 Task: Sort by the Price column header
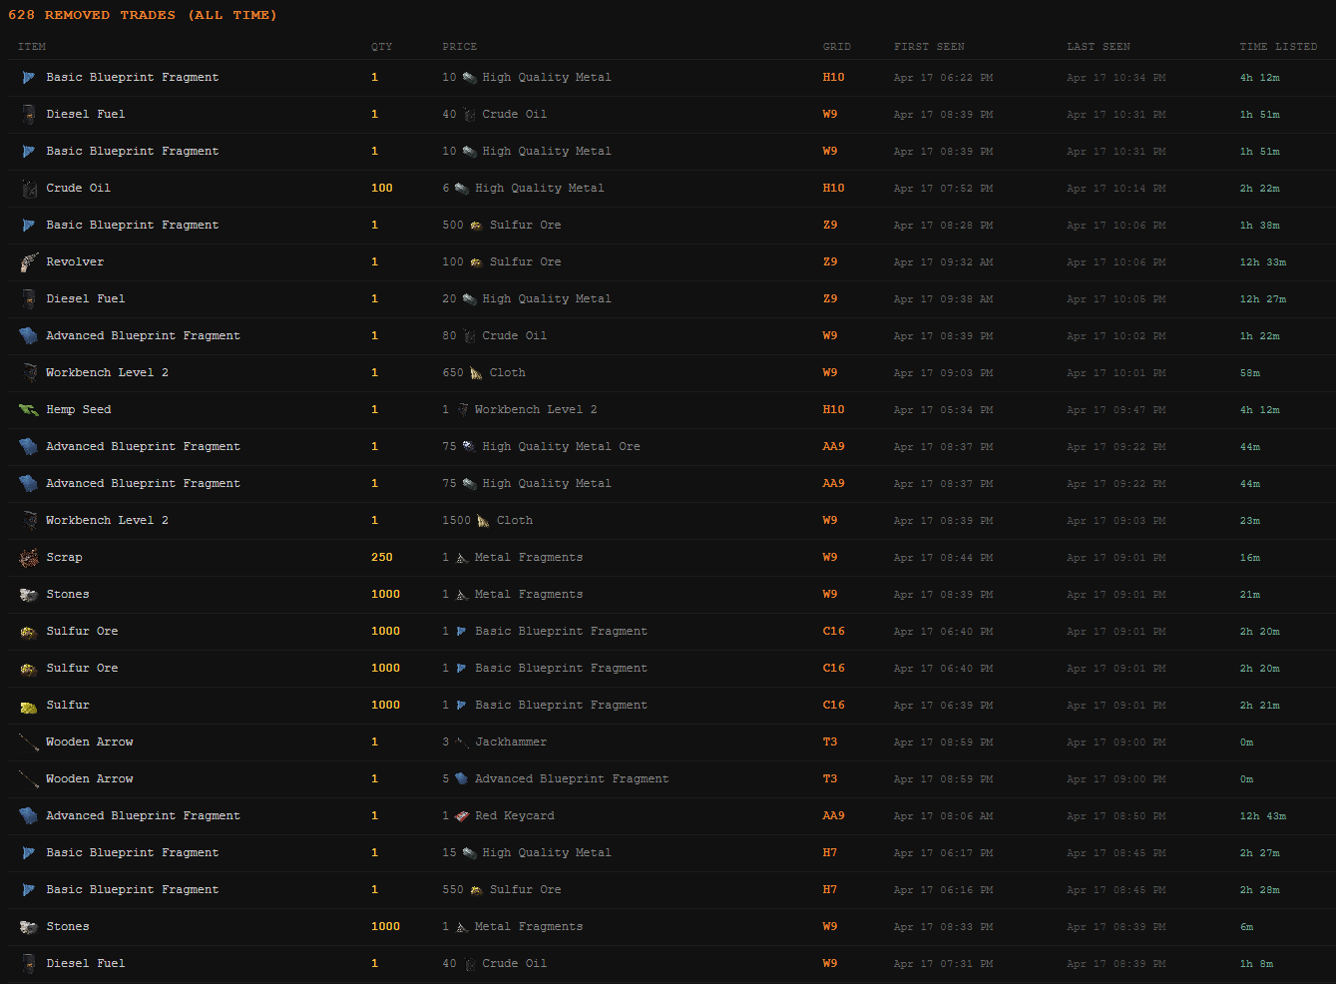[x=460, y=47]
